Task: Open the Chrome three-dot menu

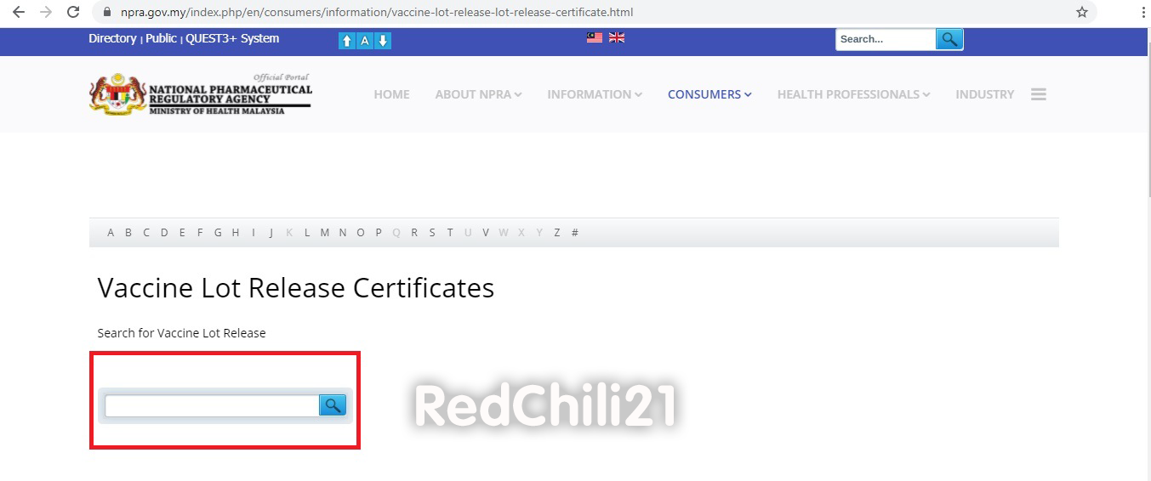Action: [1143, 12]
